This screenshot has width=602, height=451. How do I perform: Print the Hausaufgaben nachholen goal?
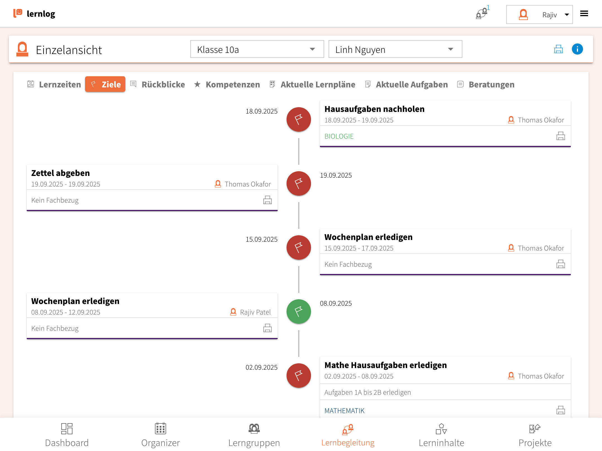point(560,136)
